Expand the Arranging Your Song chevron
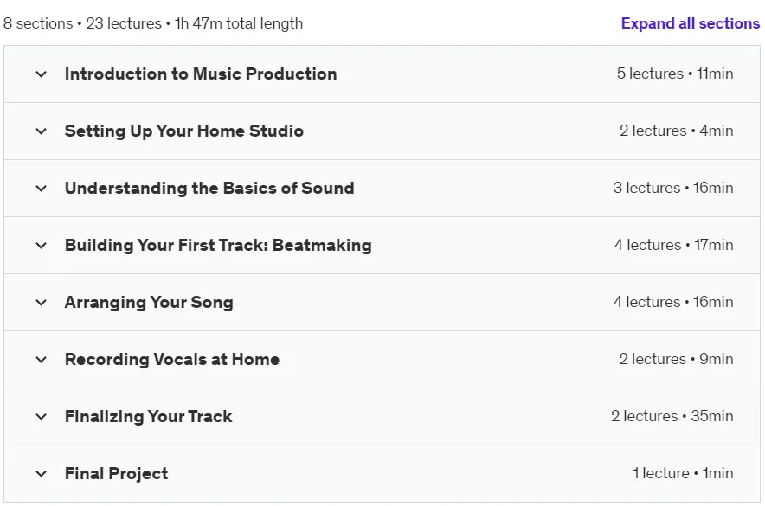Screen dimensions: 765x506 click(x=42, y=302)
